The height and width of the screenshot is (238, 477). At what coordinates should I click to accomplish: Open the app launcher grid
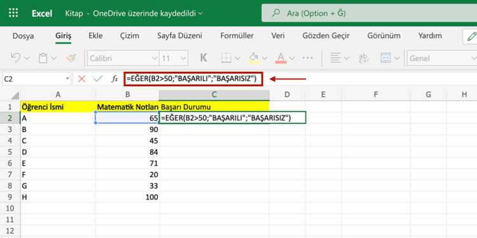pos(13,13)
